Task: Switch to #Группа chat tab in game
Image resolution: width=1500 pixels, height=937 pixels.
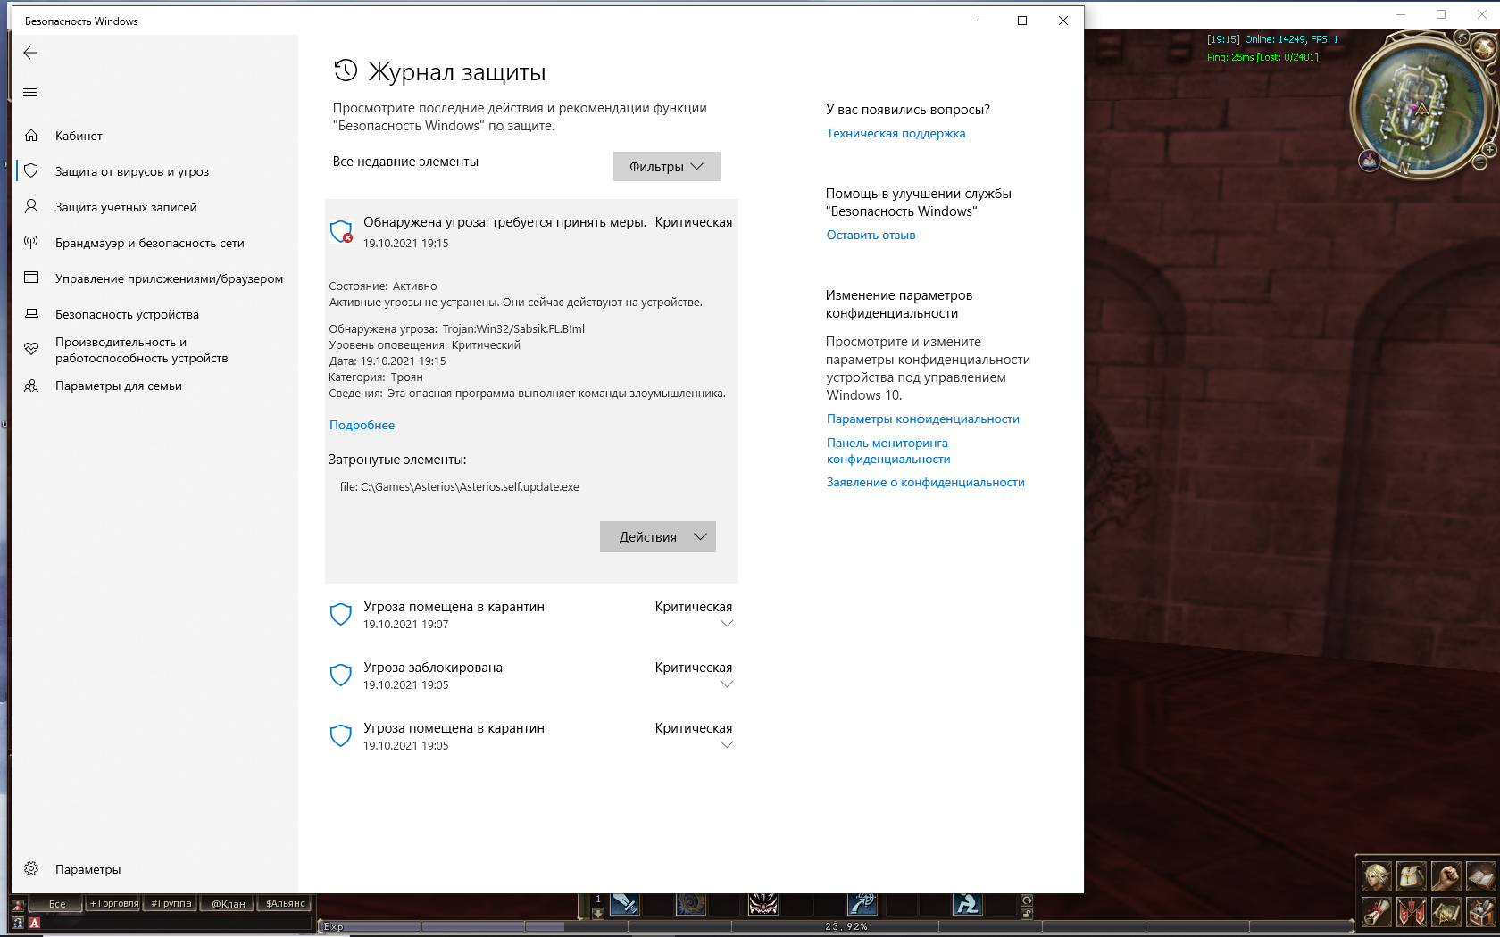Action: (x=171, y=904)
